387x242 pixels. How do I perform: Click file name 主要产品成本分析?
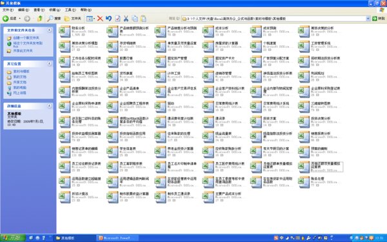228,194
